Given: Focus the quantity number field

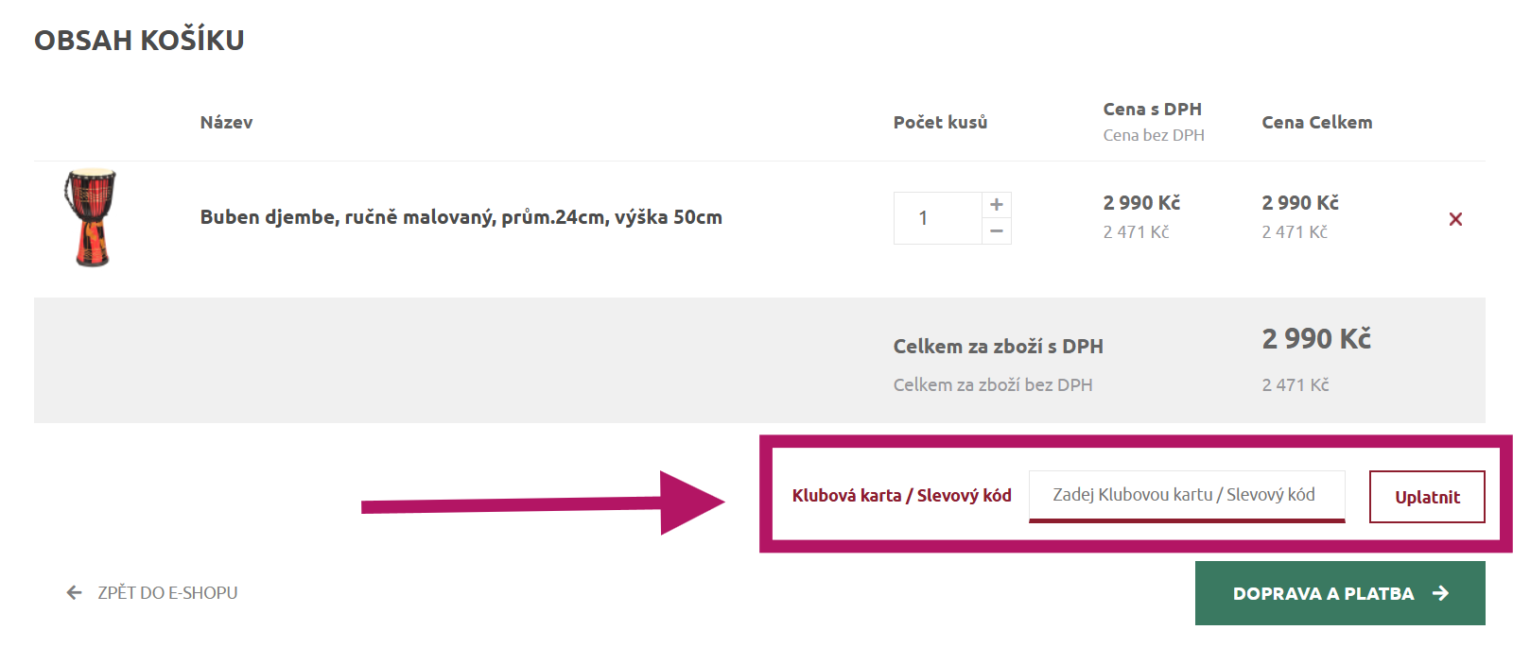Looking at the screenshot, I should (x=936, y=218).
